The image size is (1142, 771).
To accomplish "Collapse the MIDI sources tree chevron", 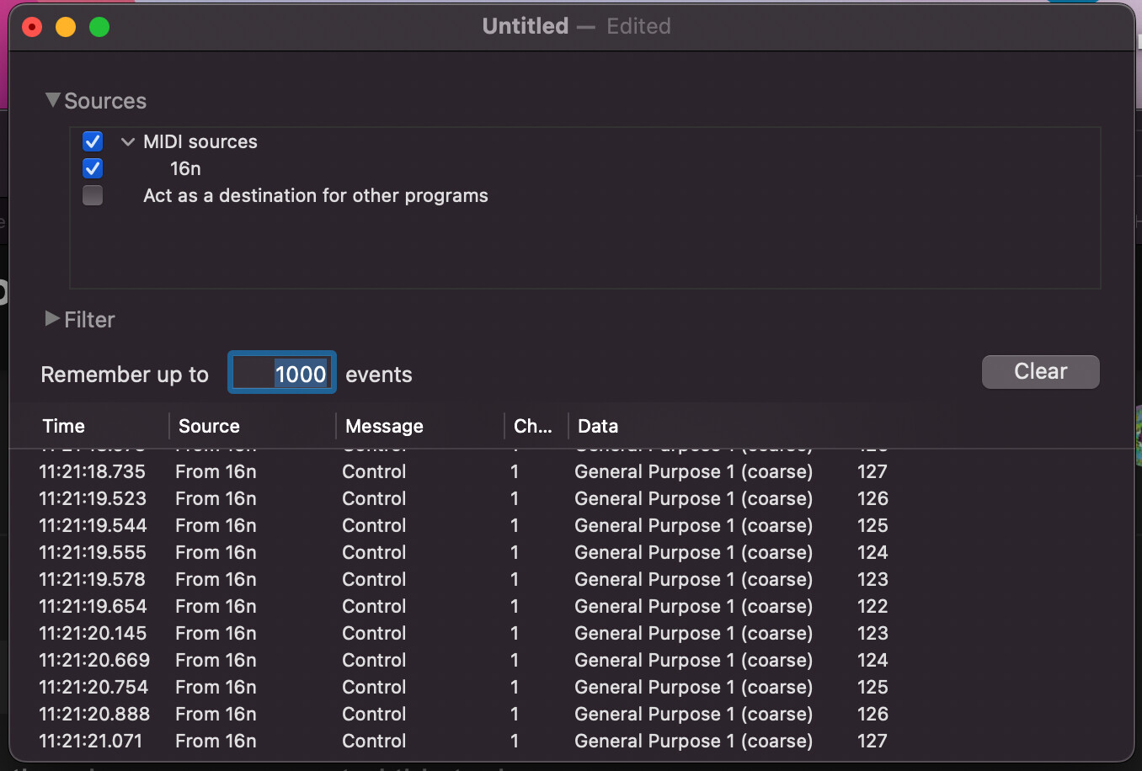I will 128,141.
